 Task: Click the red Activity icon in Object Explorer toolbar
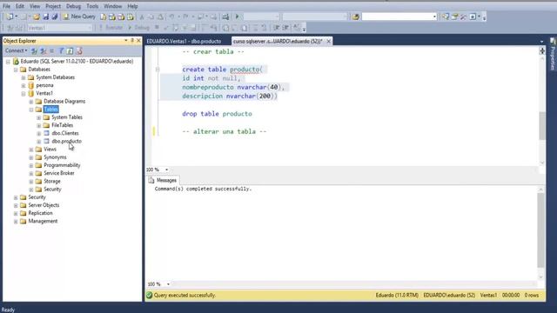[x=79, y=50]
